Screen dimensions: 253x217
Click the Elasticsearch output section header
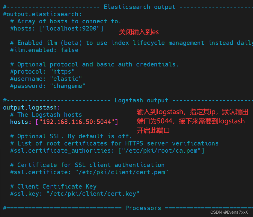139,7
